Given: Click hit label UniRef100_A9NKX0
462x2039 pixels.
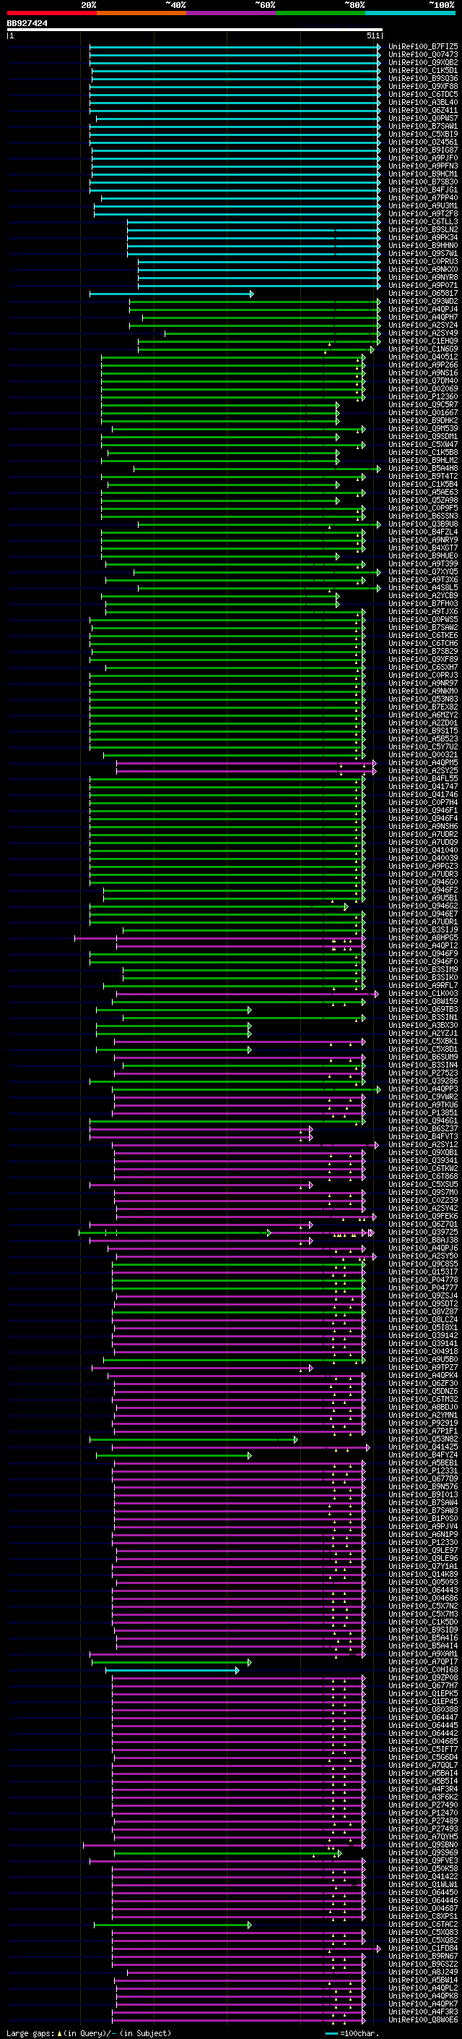Looking at the screenshot, I should [423, 269].
